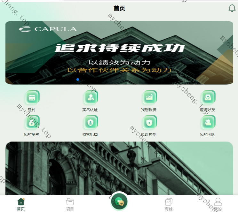The height and width of the screenshot is (212, 238).
Task: Open the building photo banner below icons
Action: pyautogui.click(x=119, y=168)
